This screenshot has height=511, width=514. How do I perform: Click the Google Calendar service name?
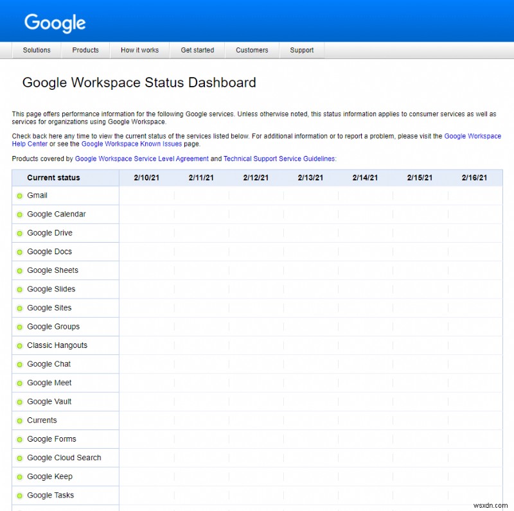[x=56, y=214]
